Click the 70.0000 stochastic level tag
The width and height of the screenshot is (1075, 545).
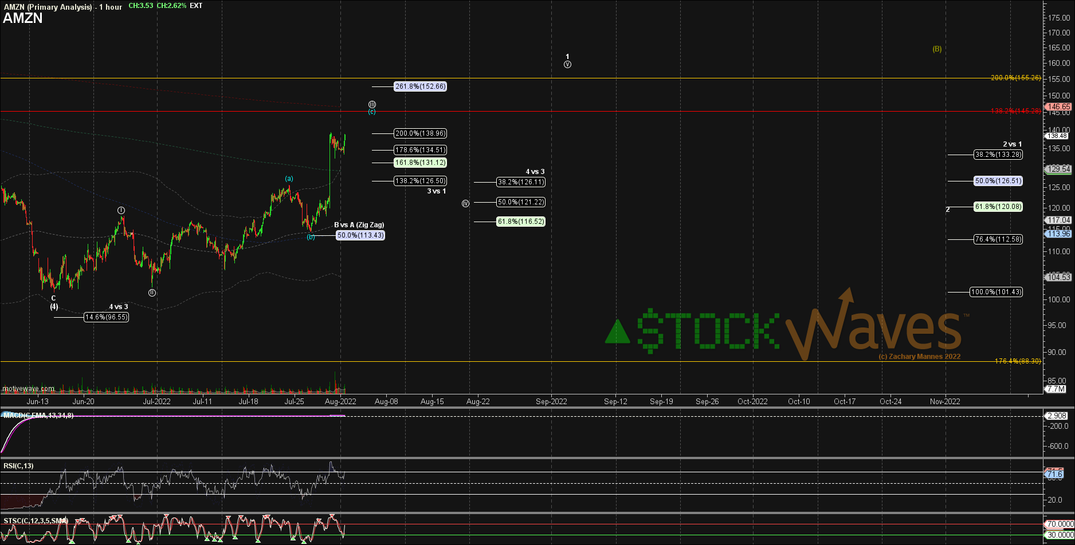(1060, 524)
